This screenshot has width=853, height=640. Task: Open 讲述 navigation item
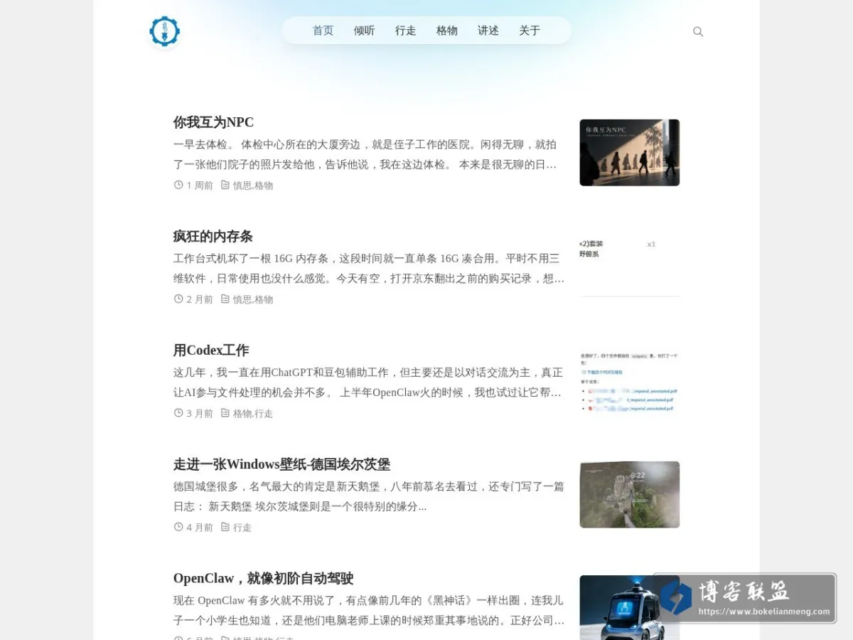coord(488,31)
